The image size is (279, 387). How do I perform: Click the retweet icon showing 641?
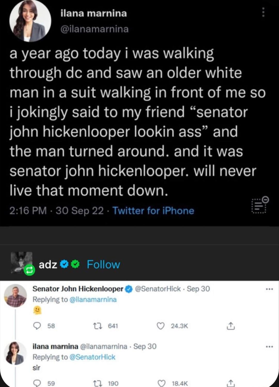pyautogui.click(x=98, y=326)
